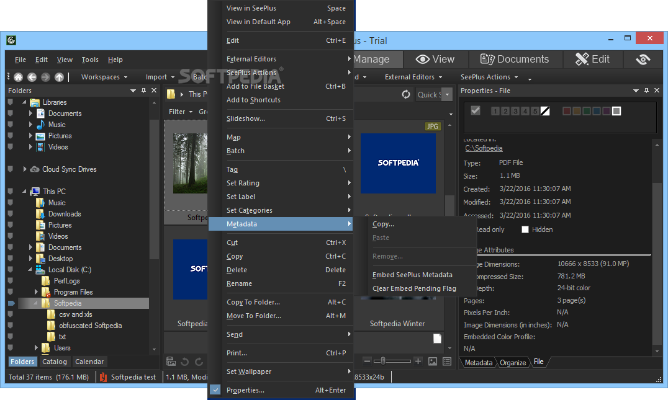Image resolution: width=668 pixels, height=400 pixels.
Task: Switch to details list view icon
Action: click(x=447, y=362)
